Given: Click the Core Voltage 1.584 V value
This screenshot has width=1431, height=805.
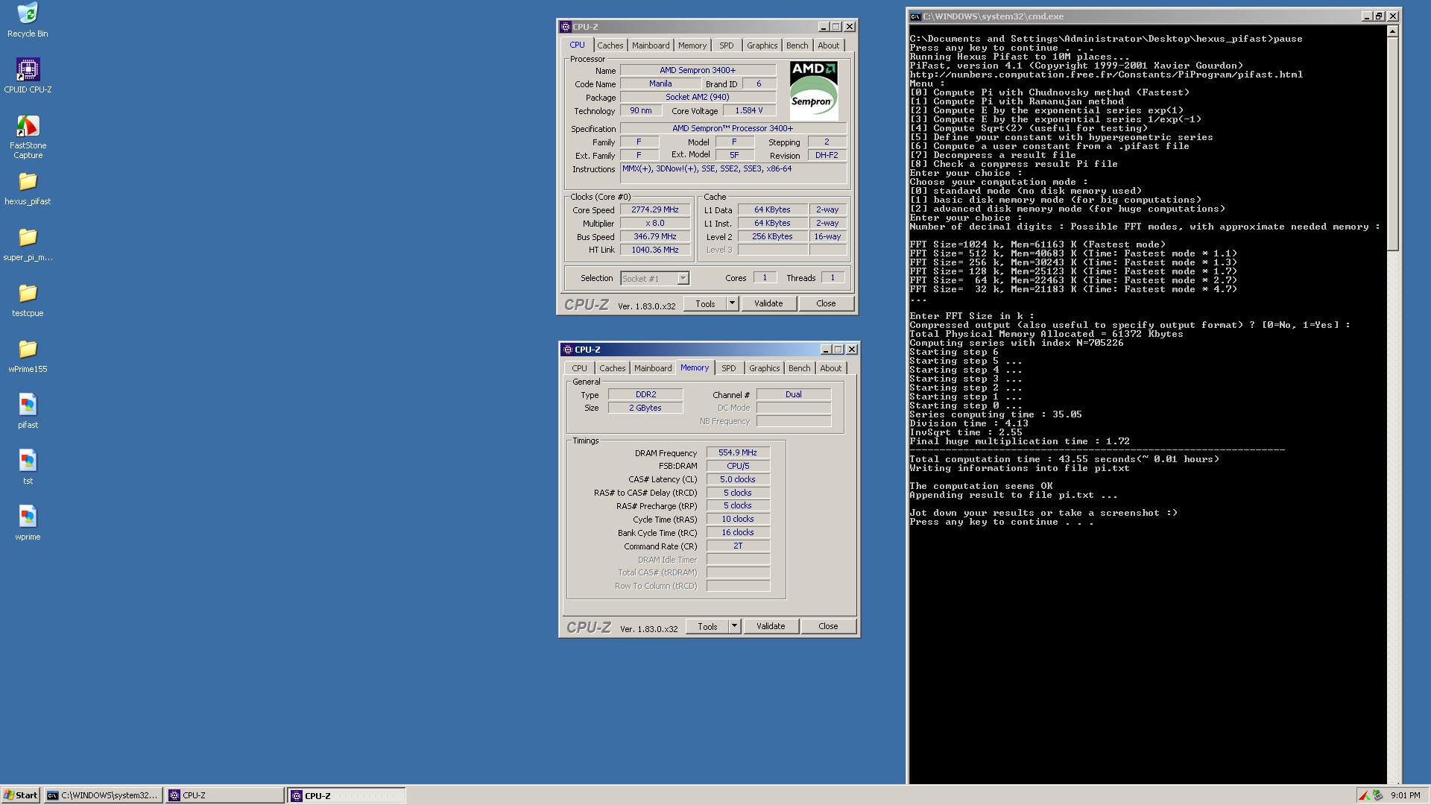Looking at the screenshot, I should coord(749,110).
